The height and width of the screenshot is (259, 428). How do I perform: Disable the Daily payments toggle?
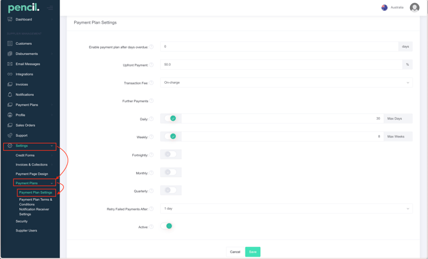[x=171, y=118]
